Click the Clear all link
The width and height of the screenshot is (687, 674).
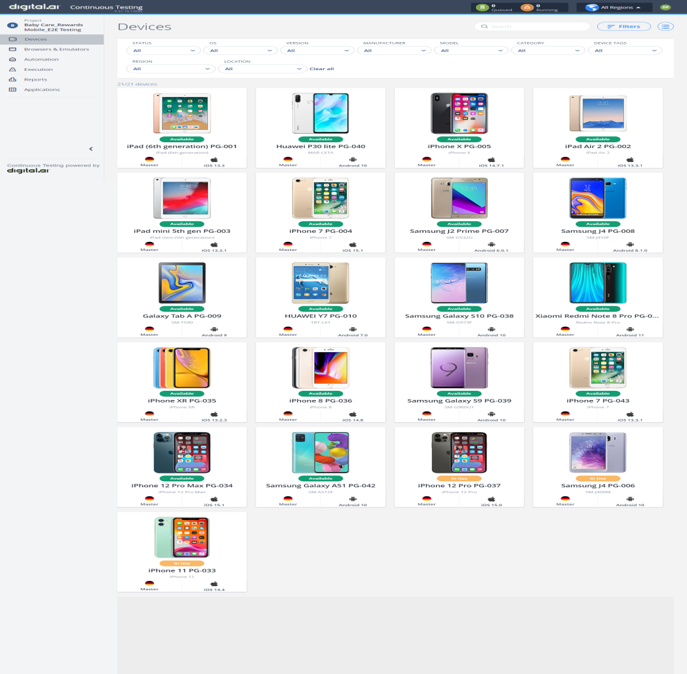pyautogui.click(x=322, y=69)
